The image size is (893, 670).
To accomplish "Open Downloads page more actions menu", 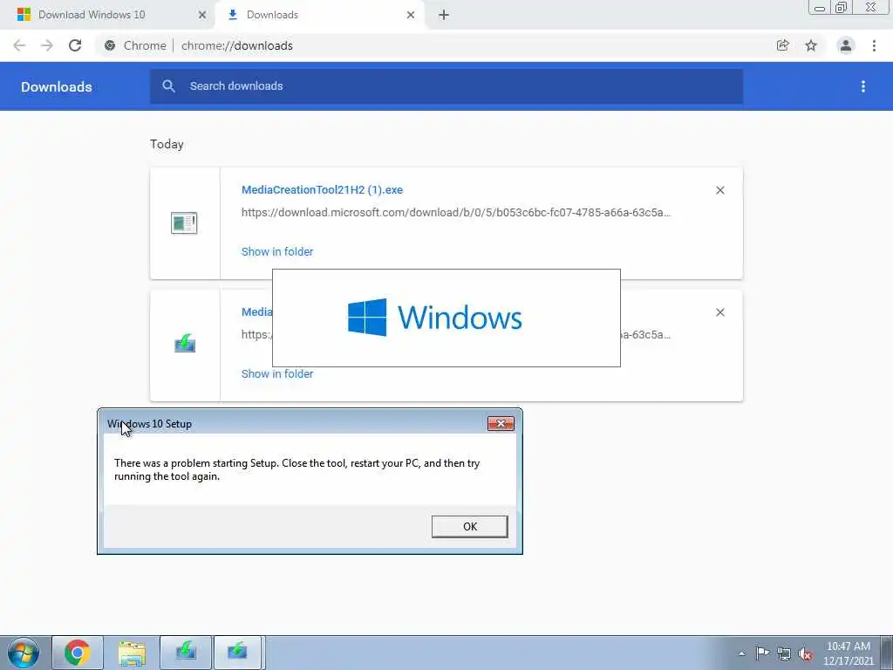I will pyautogui.click(x=862, y=86).
